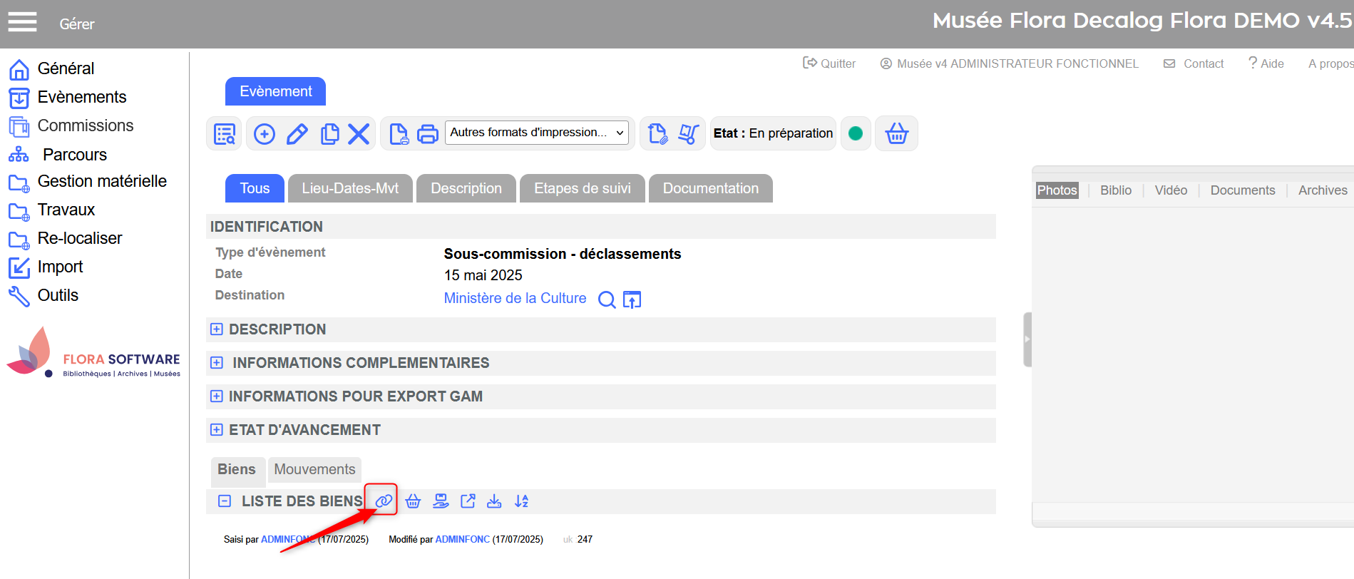Open the hamburger menu
This screenshot has height=579, width=1354.
(x=22, y=23)
